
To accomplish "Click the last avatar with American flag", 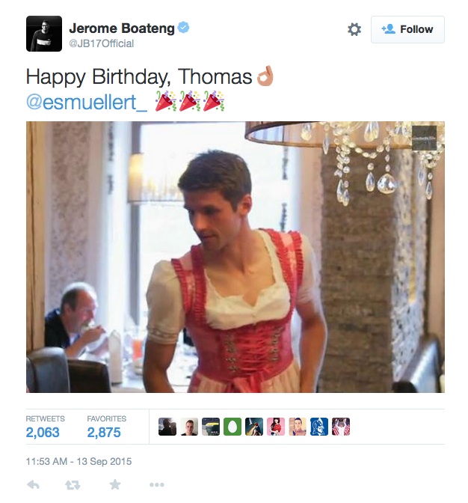I will (x=341, y=427).
